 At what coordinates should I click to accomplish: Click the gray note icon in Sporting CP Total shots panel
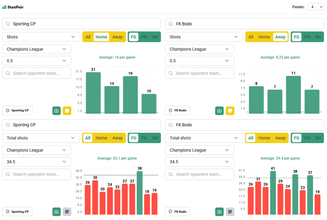pyautogui.click(x=67, y=212)
